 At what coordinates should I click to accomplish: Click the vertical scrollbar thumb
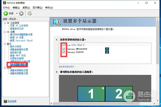click(158, 42)
